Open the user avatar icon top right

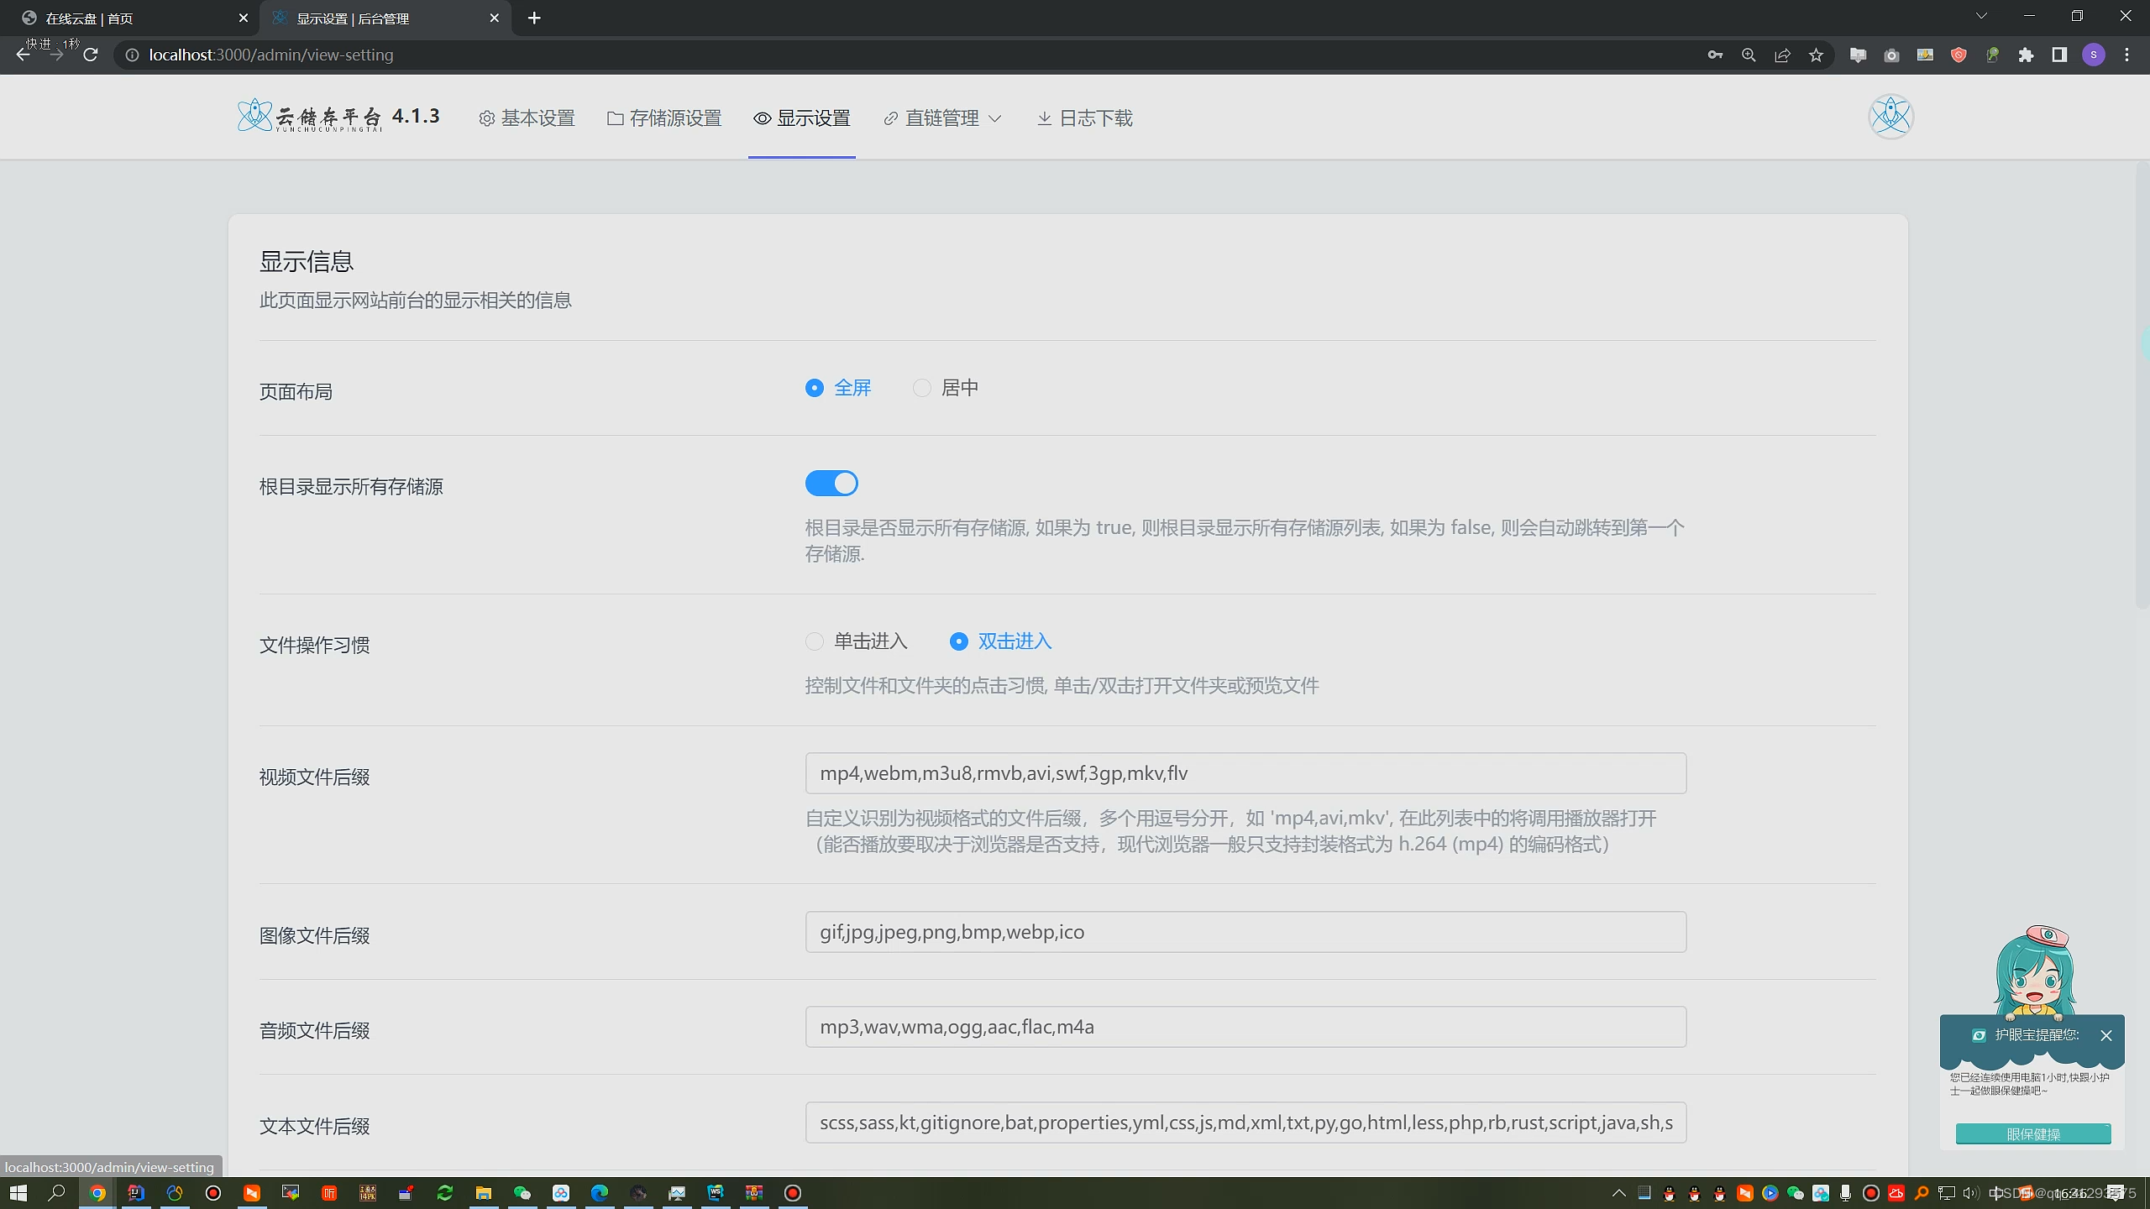1890,116
